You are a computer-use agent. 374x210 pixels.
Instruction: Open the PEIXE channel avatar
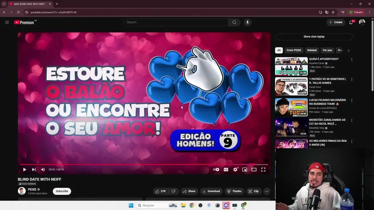[22, 191]
